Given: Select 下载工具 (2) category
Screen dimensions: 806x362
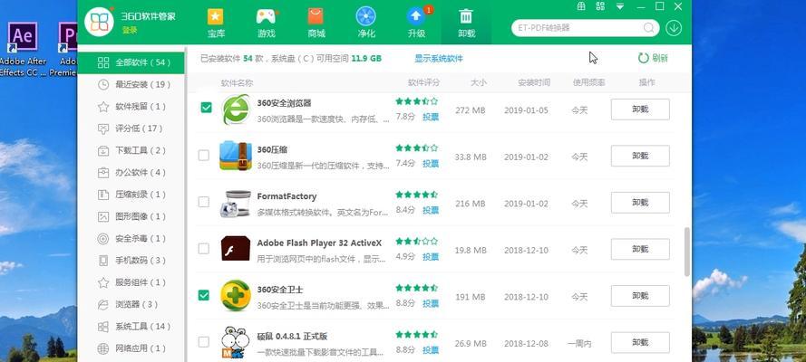Looking at the screenshot, I should [x=131, y=151].
